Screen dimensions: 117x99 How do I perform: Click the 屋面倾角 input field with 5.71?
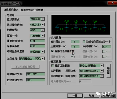(37, 41)
